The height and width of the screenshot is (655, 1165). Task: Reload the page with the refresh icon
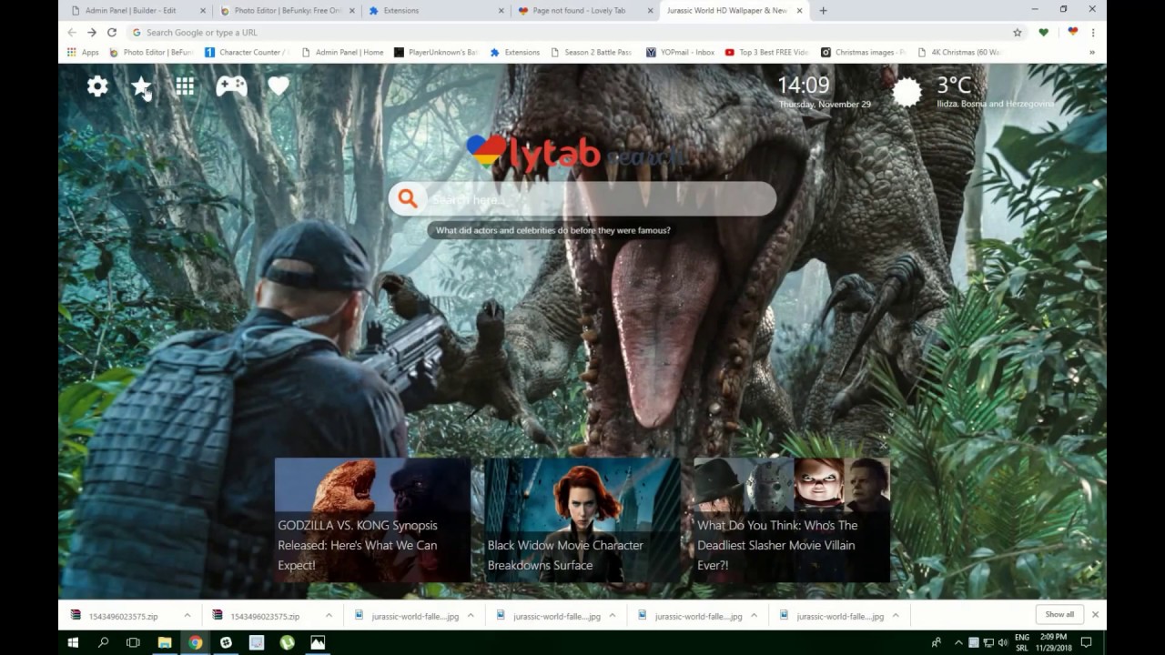[112, 32]
